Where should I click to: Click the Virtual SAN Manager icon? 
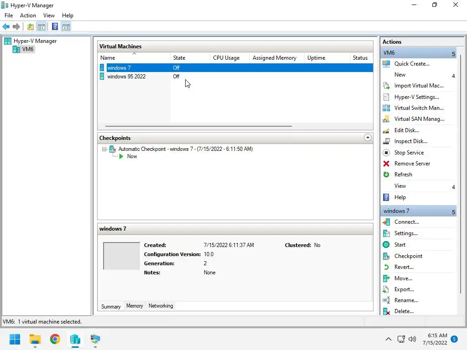(386, 119)
